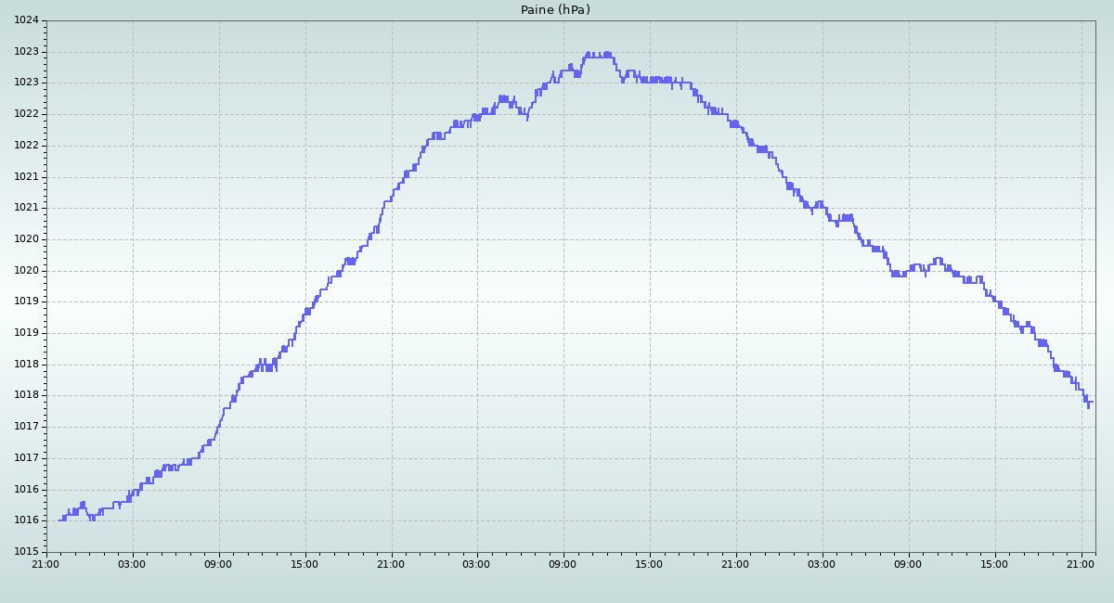Click the last 03:00 time axis label
This screenshot has height=603, width=1114.
(x=823, y=563)
